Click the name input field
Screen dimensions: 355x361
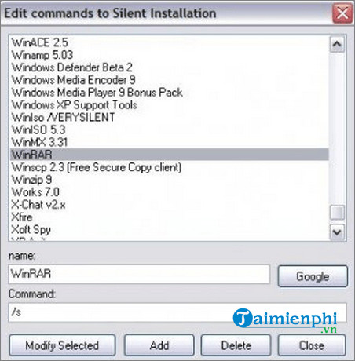tap(139, 274)
